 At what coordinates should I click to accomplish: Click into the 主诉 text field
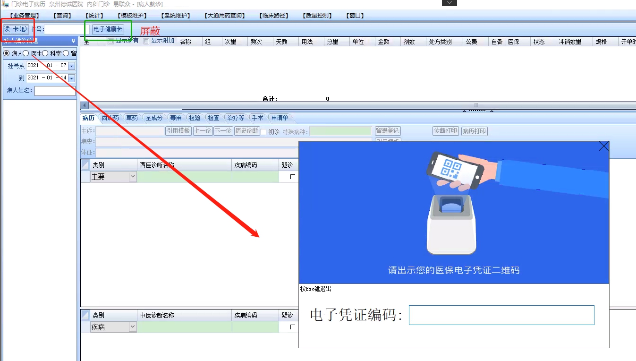(x=130, y=131)
